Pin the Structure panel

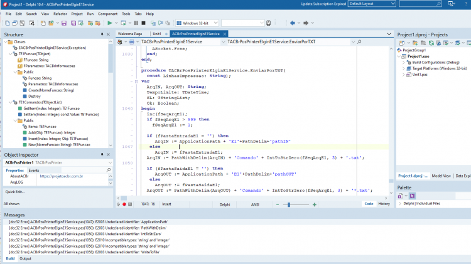click(x=102, y=34)
